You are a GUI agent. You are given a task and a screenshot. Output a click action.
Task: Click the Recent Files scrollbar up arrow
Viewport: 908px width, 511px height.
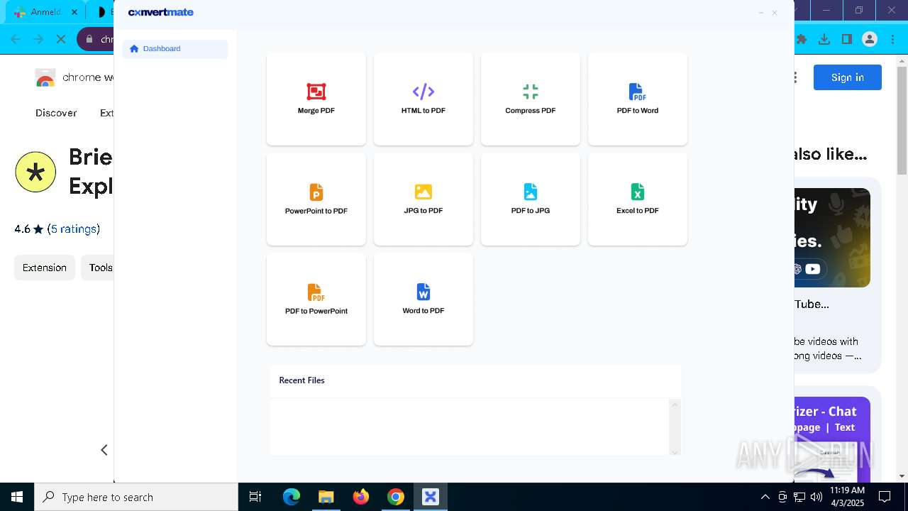(675, 405)
